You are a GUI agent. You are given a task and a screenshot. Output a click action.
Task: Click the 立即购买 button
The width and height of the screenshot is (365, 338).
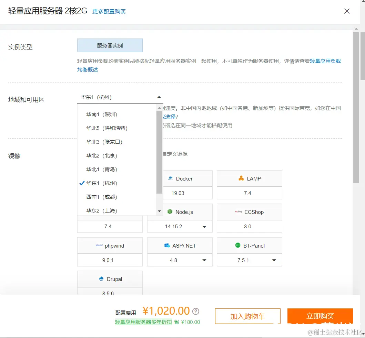pos(320,316)
